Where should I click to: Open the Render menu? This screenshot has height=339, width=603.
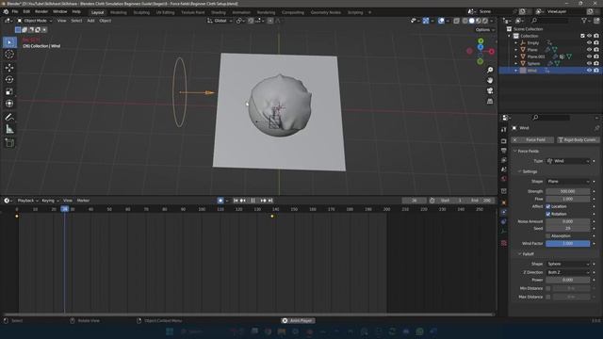click(x=41, y=12)
